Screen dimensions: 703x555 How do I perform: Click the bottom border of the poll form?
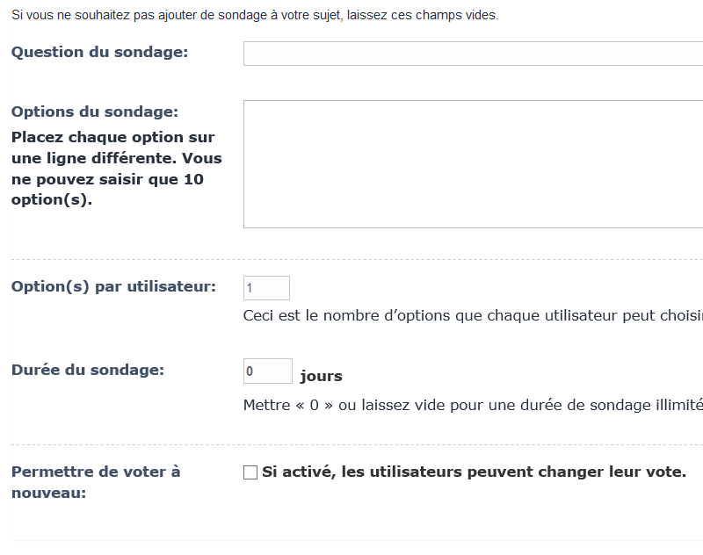[351, 540]
